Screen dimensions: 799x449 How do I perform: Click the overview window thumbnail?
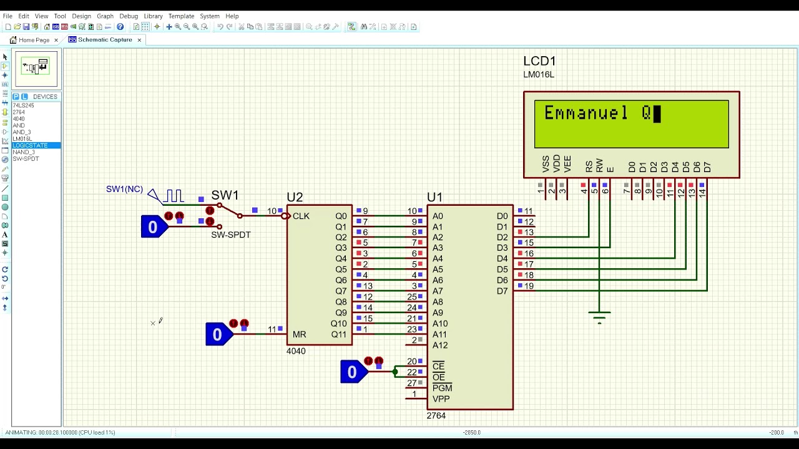coord(36,69)
